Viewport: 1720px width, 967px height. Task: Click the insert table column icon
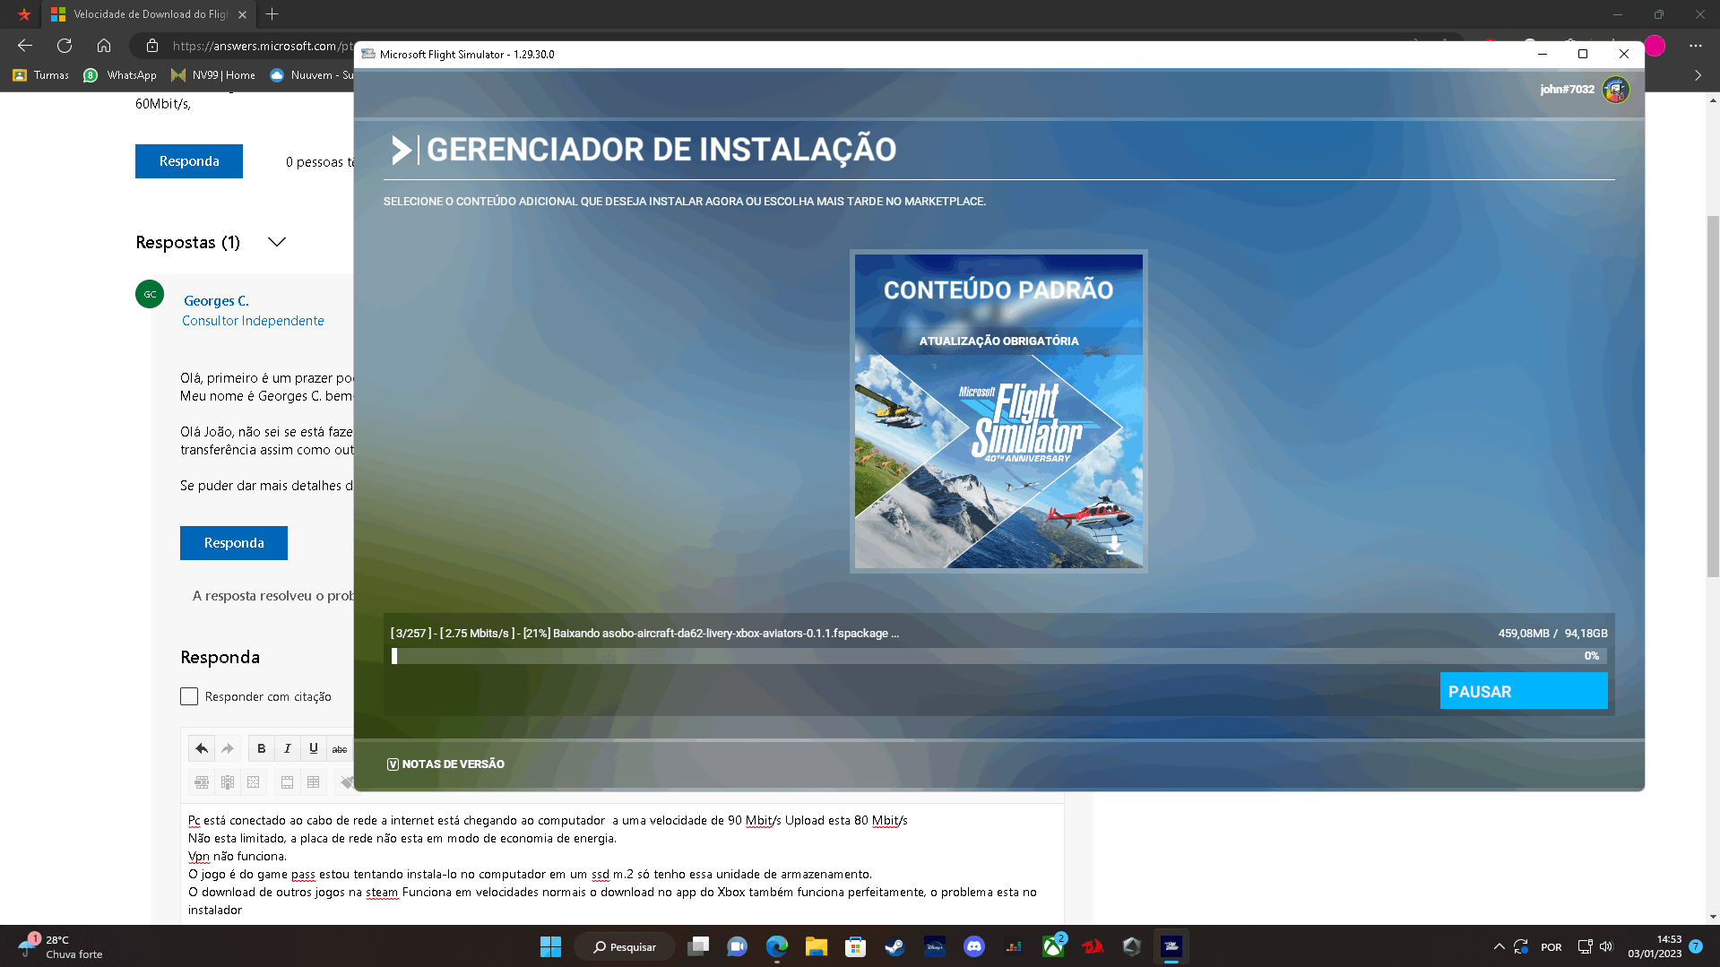click(228, 782)
